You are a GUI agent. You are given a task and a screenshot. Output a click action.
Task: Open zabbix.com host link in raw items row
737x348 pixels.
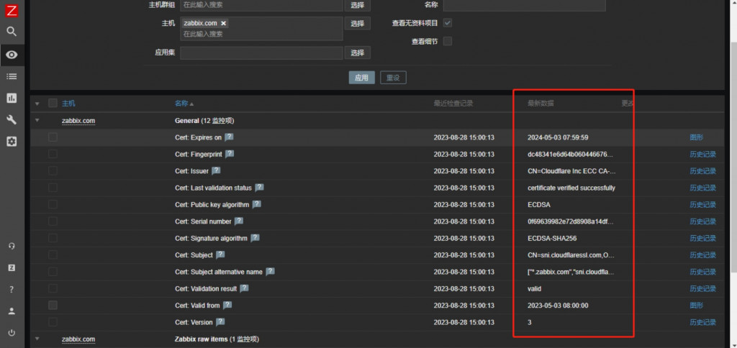[x=78, y=339]
